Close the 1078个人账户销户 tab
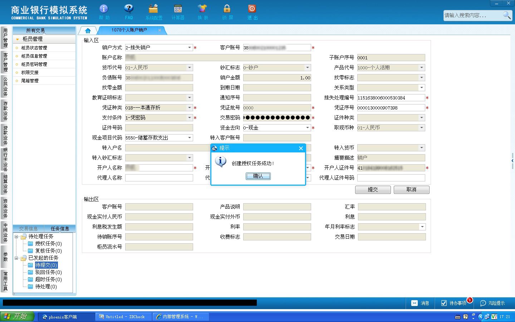This screenshot has height=322, width=515. [x=160, y=30]
